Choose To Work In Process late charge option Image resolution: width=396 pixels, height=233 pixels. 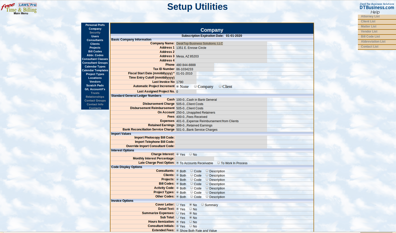tap(219, 163)
